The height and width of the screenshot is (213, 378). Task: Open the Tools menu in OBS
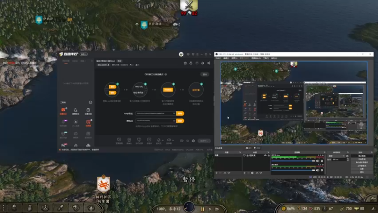[266, 58]
